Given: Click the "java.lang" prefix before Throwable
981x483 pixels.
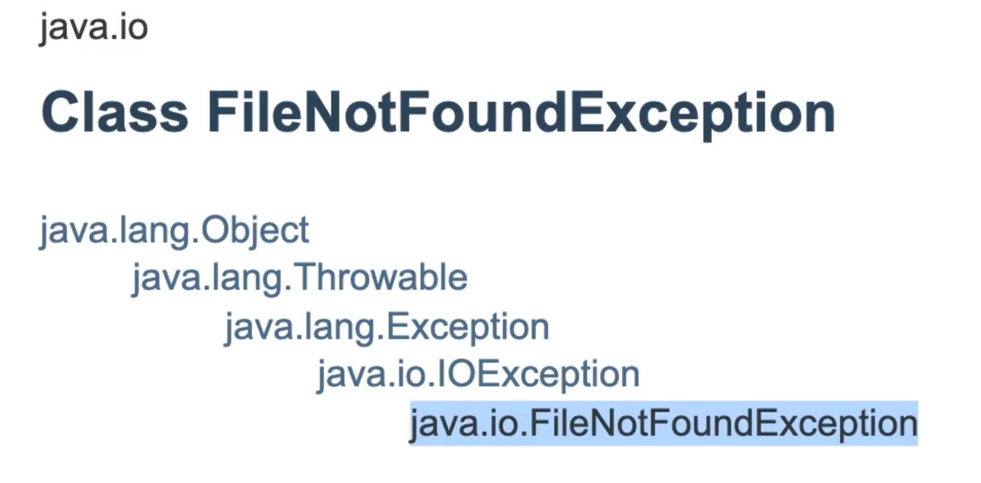Looking at the screenshot, I should click(x=208, y=278).
